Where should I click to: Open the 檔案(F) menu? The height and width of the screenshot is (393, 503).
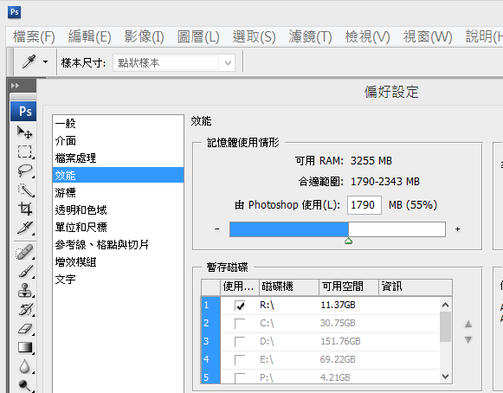click(34, 36)
